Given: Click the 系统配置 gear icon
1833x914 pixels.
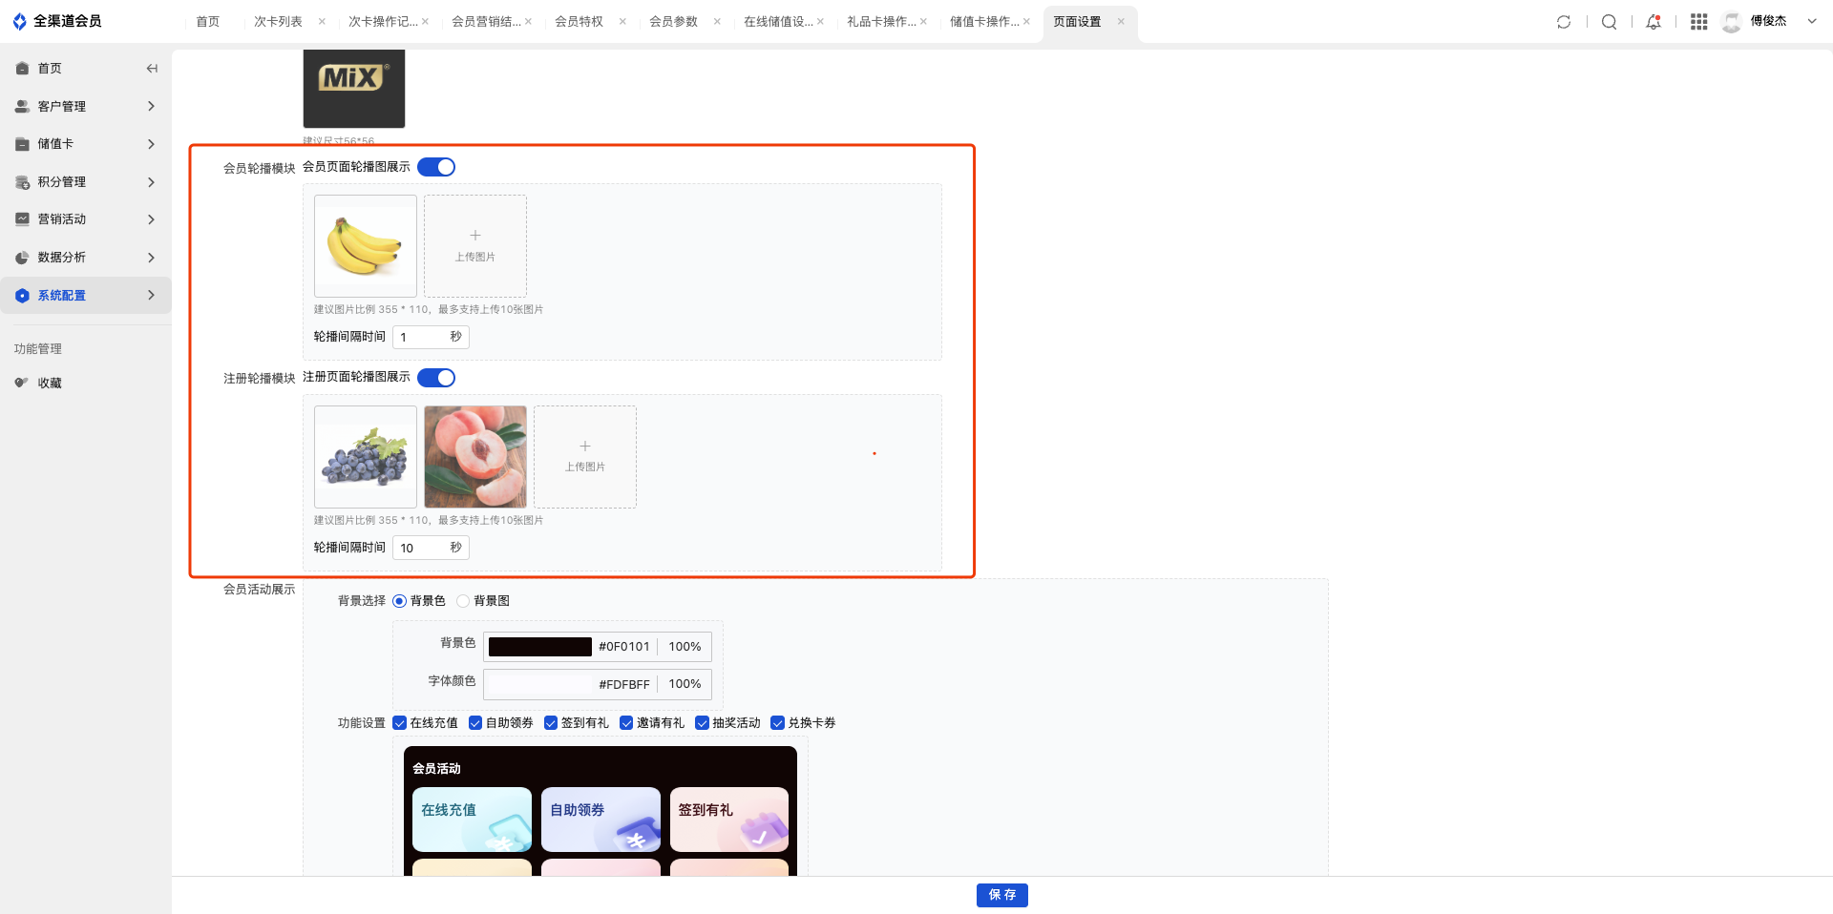Looking at the screenshot, I should pyautogui.click(x=22, y=296).
